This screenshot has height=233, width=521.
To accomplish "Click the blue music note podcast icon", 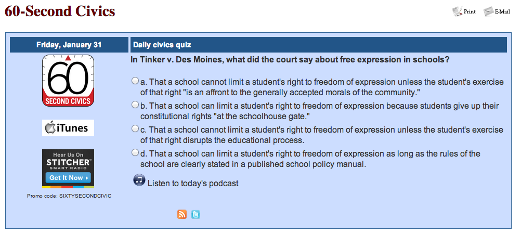I will (139, 180).
